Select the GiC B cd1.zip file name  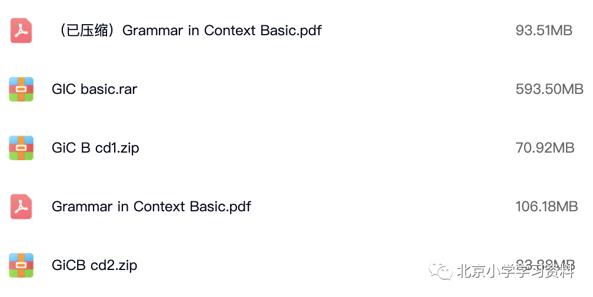pos(95,148)
